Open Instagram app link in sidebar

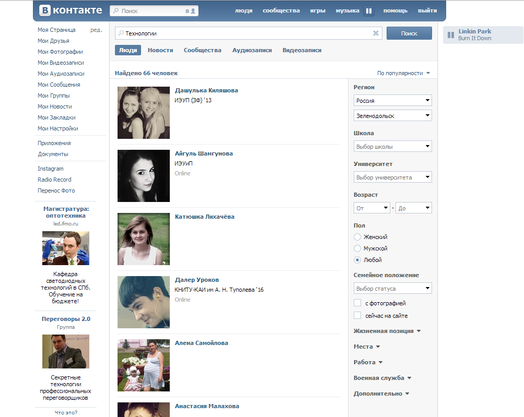[51, 169]
